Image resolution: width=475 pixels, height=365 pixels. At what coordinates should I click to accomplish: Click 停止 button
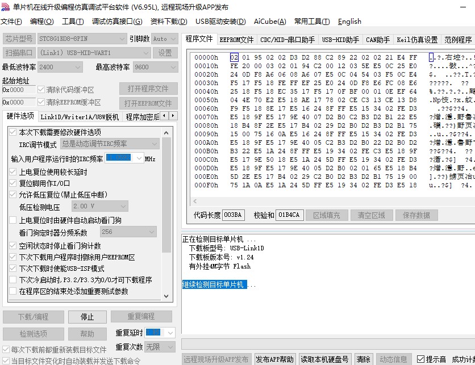88,317
